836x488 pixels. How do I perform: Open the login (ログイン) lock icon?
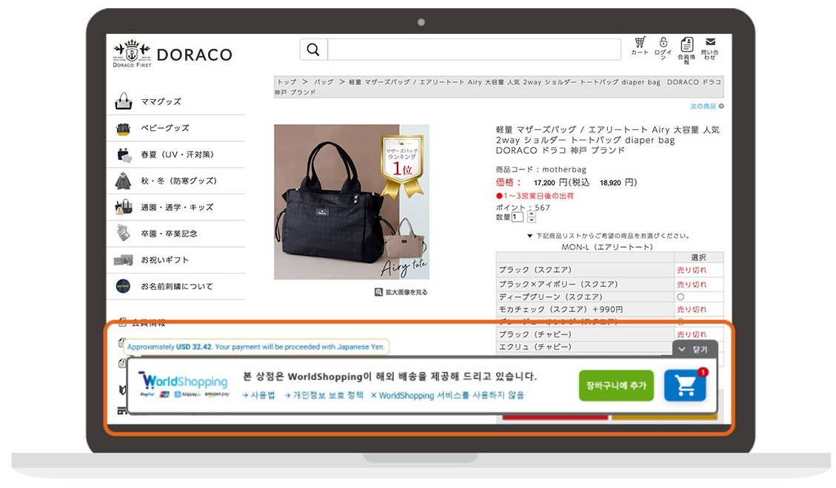tap(663, 47)
